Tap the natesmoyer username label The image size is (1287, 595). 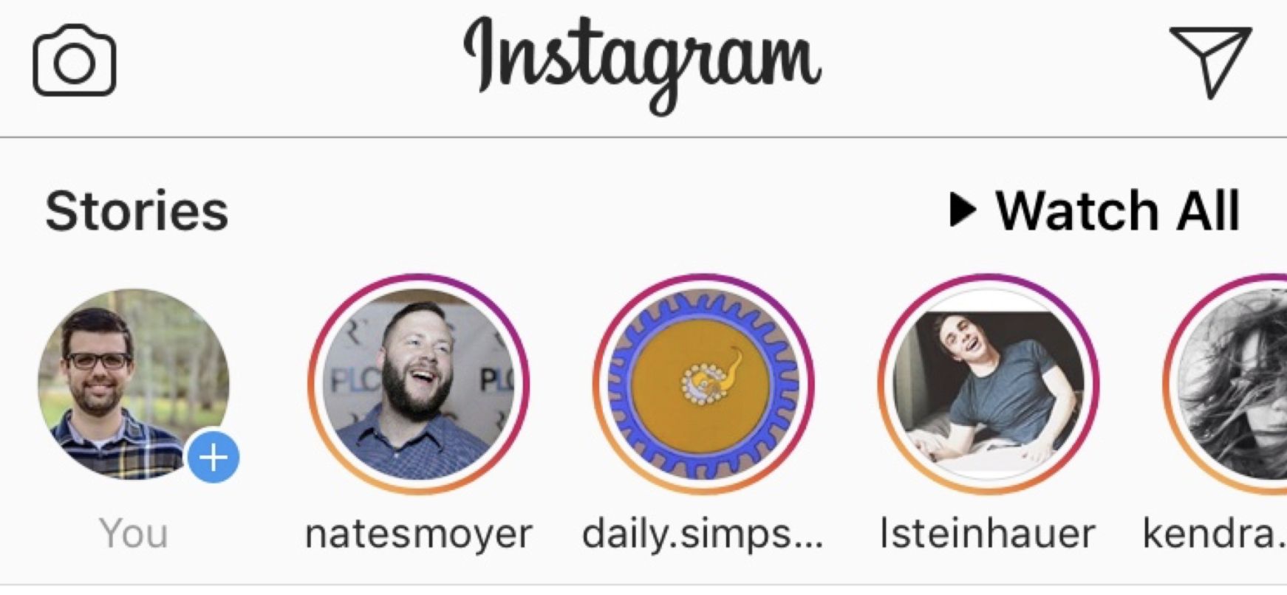point(418,534)
